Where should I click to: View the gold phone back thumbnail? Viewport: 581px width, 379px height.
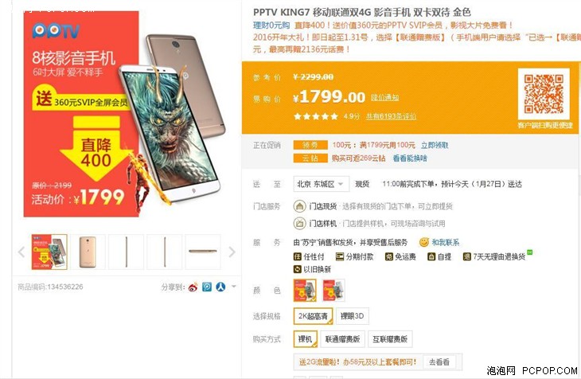pos(88,252)
